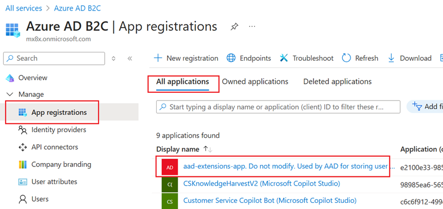443x209 pixels.
Task: Click the Endpoints button label
Action: (x=255, y=59)
